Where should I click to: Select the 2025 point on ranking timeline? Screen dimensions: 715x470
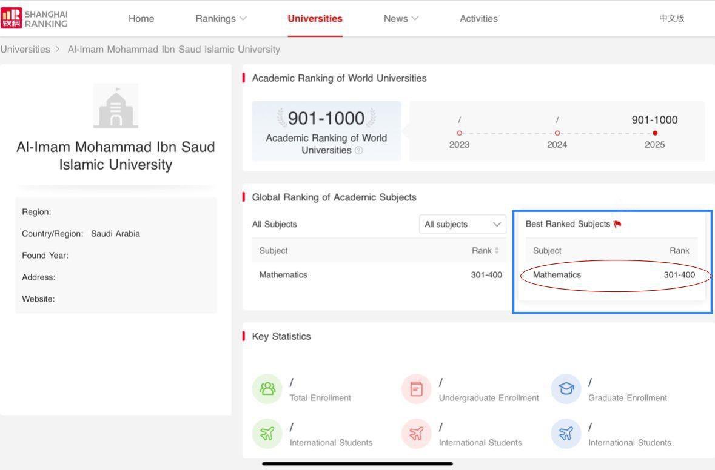click(x=655, y=133)
